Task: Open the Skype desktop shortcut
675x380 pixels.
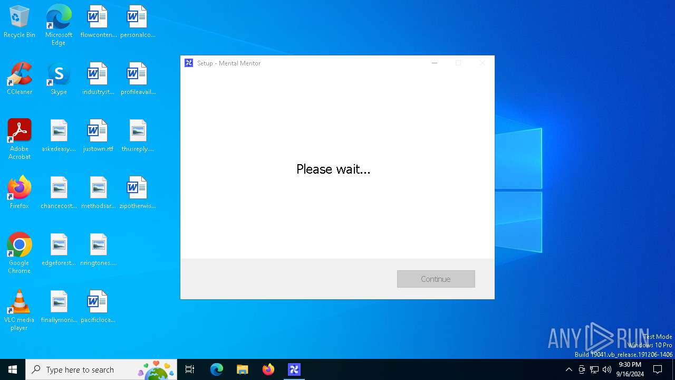Action: coord(59,79)
